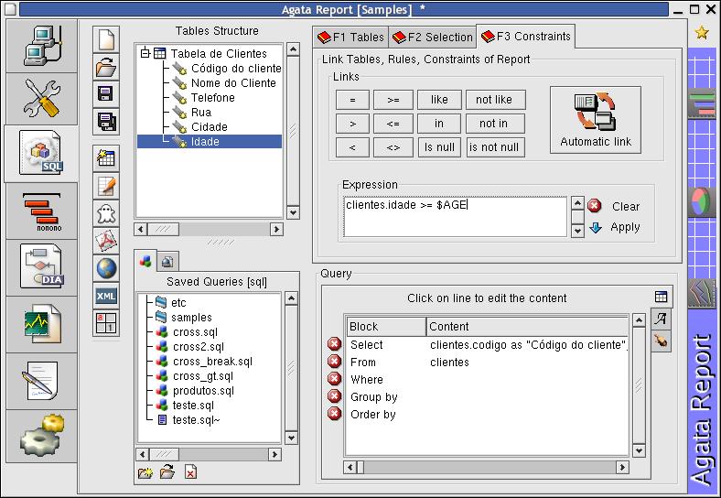Click query list horizontal scroll right arrow
This screenshot has width=721, height=498.
[x=621, y=468]
